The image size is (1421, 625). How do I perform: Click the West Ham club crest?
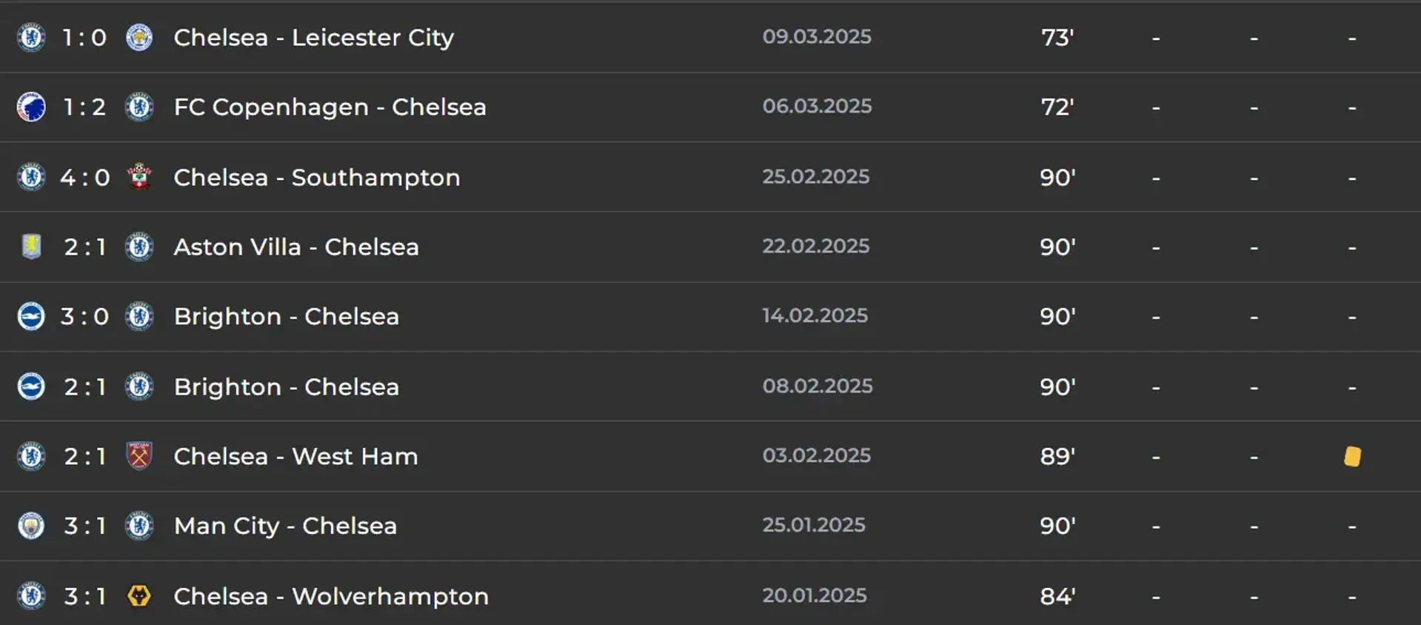click(139, 456)
